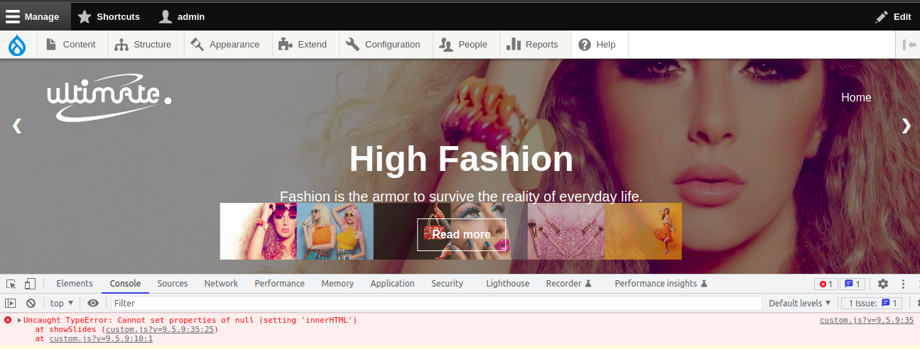Open the Default levels dropdown

[799, 304]
